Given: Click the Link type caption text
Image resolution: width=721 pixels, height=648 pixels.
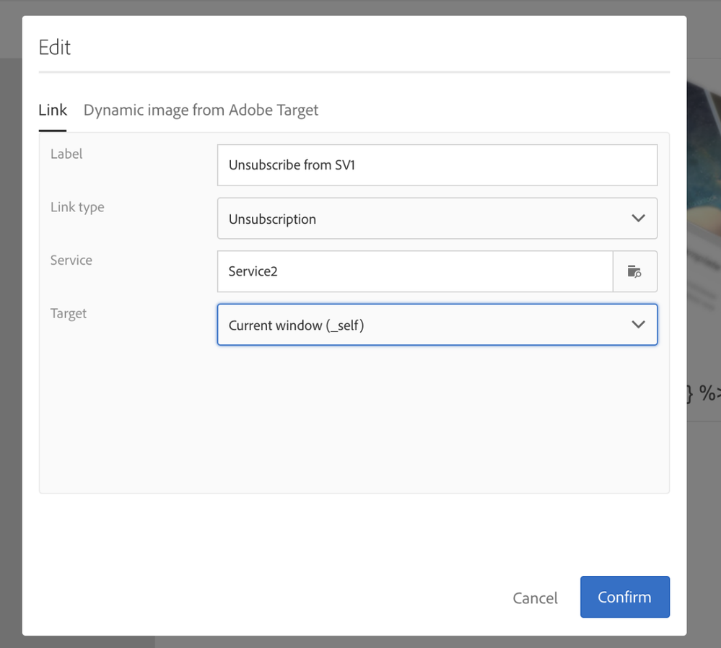Looking at the screenshot, I should [77, 207].
